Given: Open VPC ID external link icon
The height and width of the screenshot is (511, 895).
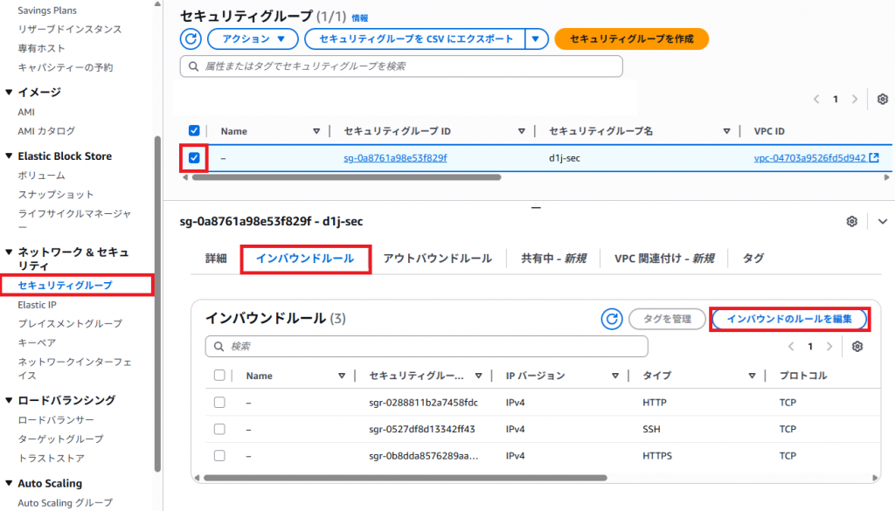Looking at the screenshot, I should coord(873,158).
